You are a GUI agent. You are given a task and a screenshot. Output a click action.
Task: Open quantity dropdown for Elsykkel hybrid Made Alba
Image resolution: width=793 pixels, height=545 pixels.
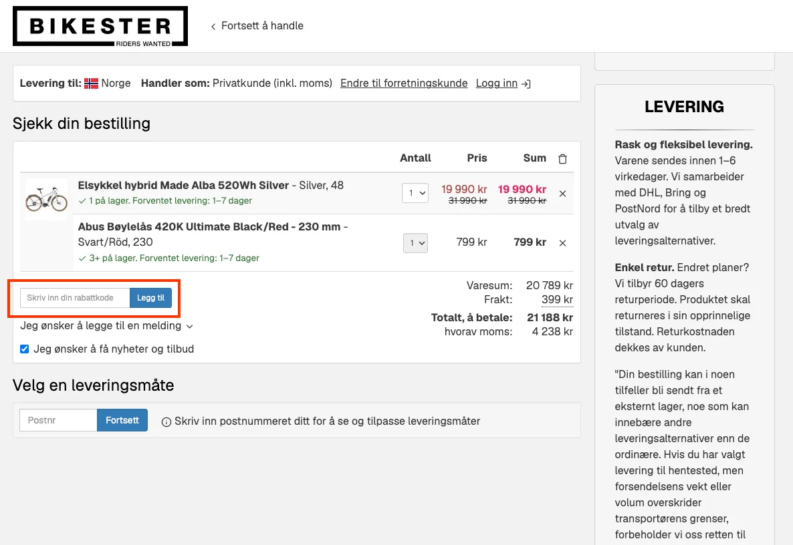point(415,193)
